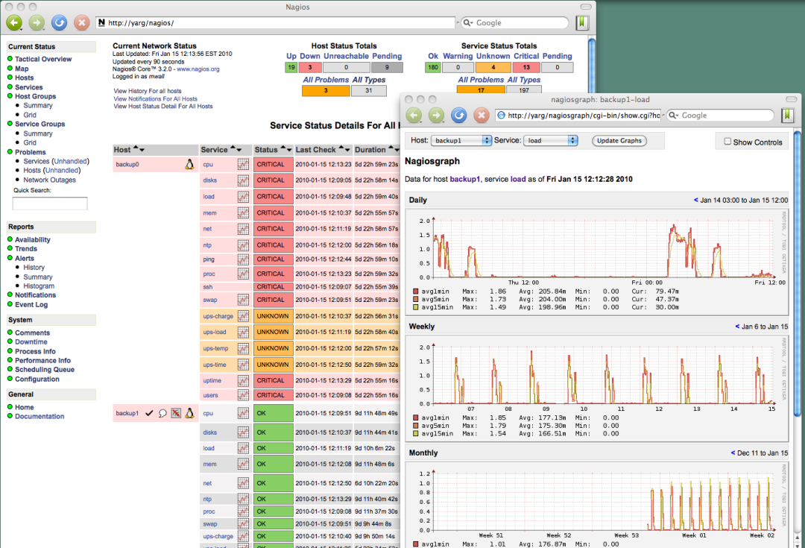Go forward in the Nagios browser window

[x=37, y=22]
